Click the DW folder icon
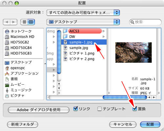Image resolution: width=164 pixels, height=131 pixels. 65,37
